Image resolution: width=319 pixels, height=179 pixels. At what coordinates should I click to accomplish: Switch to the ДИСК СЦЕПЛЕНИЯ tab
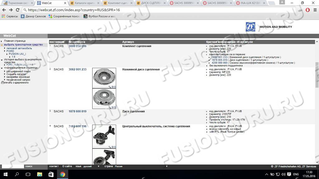[x=151, y=3]
